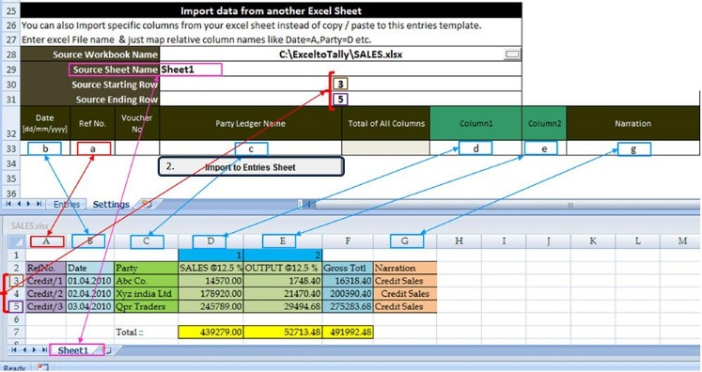This screenshot has width=702, height=372.
Task: Click the Gross Totl header cell
Action: 348,268
